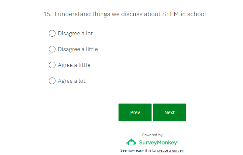Advance with the Next button
The image size is (243, 155).
coord(170,112)
